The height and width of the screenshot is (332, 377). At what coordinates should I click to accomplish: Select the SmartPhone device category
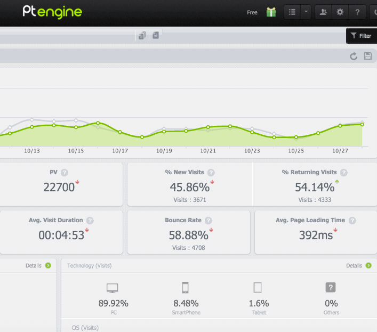(x=186, y=288)
